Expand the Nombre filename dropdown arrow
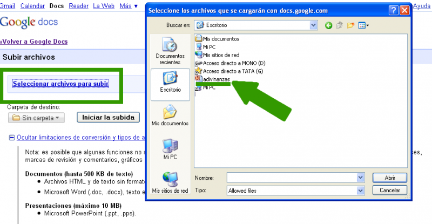This screenshot has height=224, width=432. [x=360, y=178]
